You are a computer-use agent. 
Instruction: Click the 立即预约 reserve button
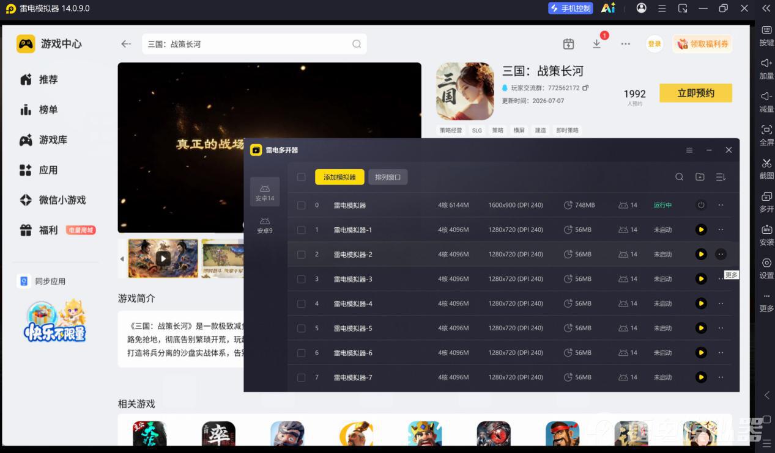(x=695, y=93)
